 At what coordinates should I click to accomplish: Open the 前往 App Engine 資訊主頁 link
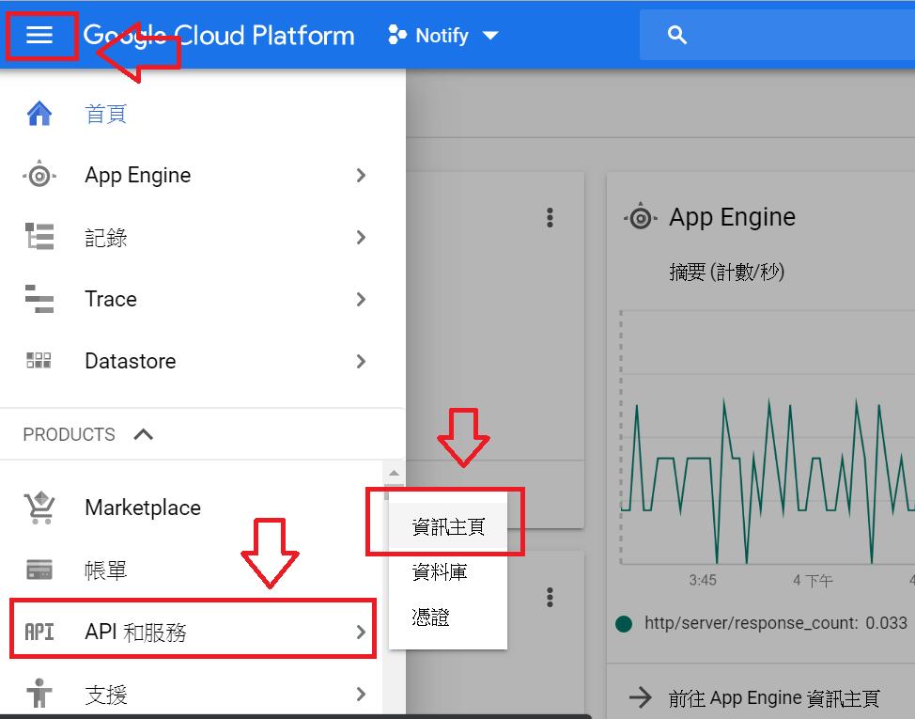[774, 698]
